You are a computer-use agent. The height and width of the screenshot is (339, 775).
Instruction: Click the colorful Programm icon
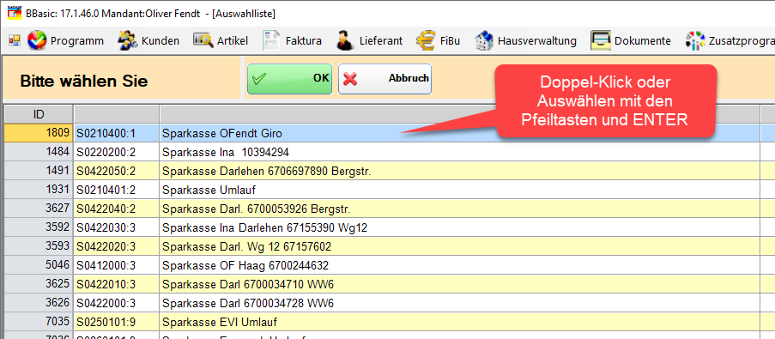pos(36,40)
